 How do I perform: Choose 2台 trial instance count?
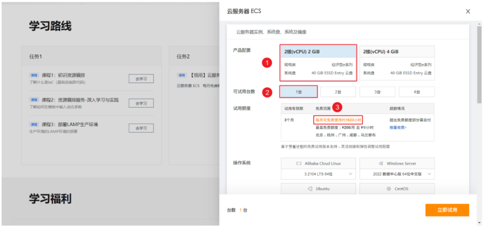point(338,92)
